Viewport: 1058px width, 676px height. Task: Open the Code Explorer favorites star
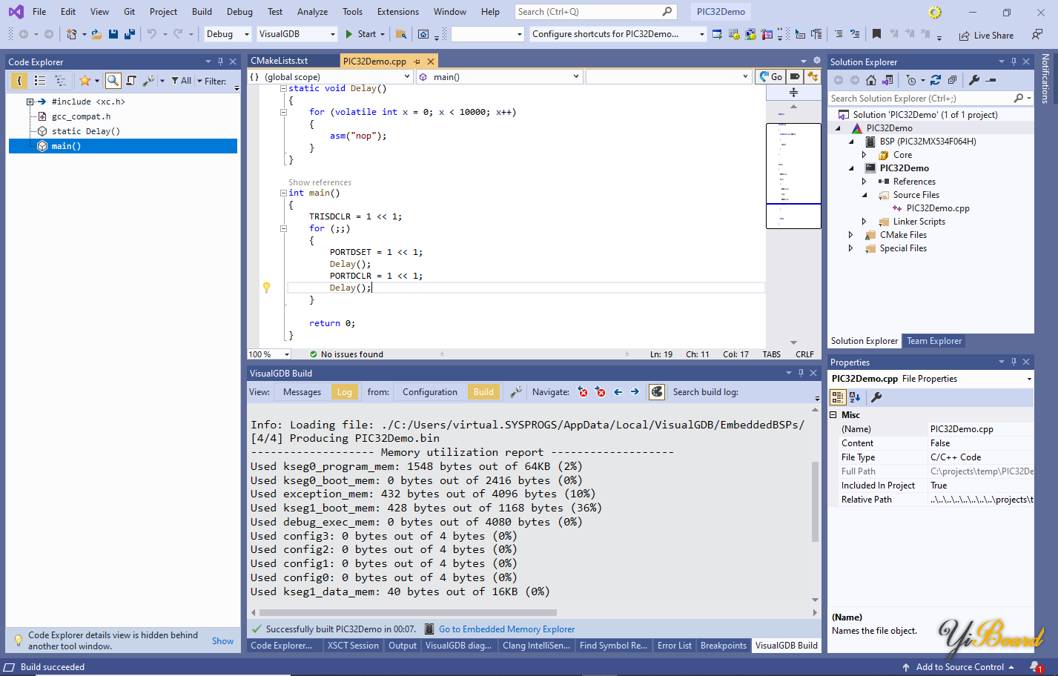coord(85,81)
